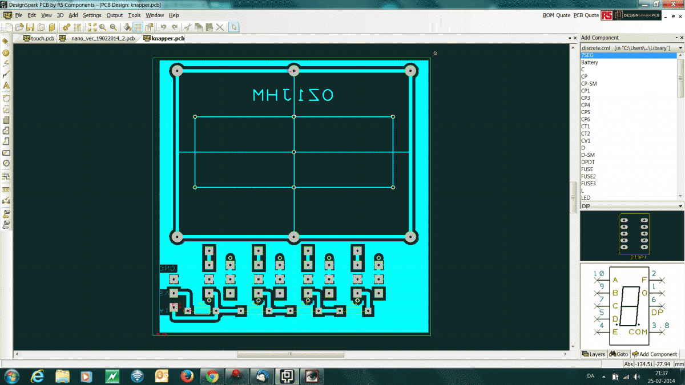Click the Undo arrow icon

tap(163, 27)
